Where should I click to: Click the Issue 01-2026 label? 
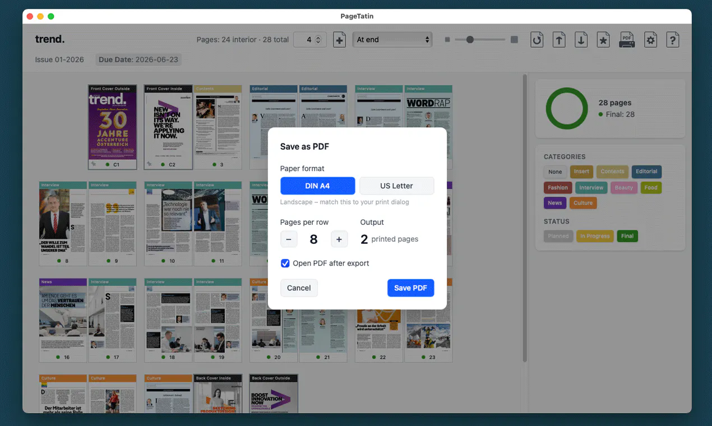point(59,59)
